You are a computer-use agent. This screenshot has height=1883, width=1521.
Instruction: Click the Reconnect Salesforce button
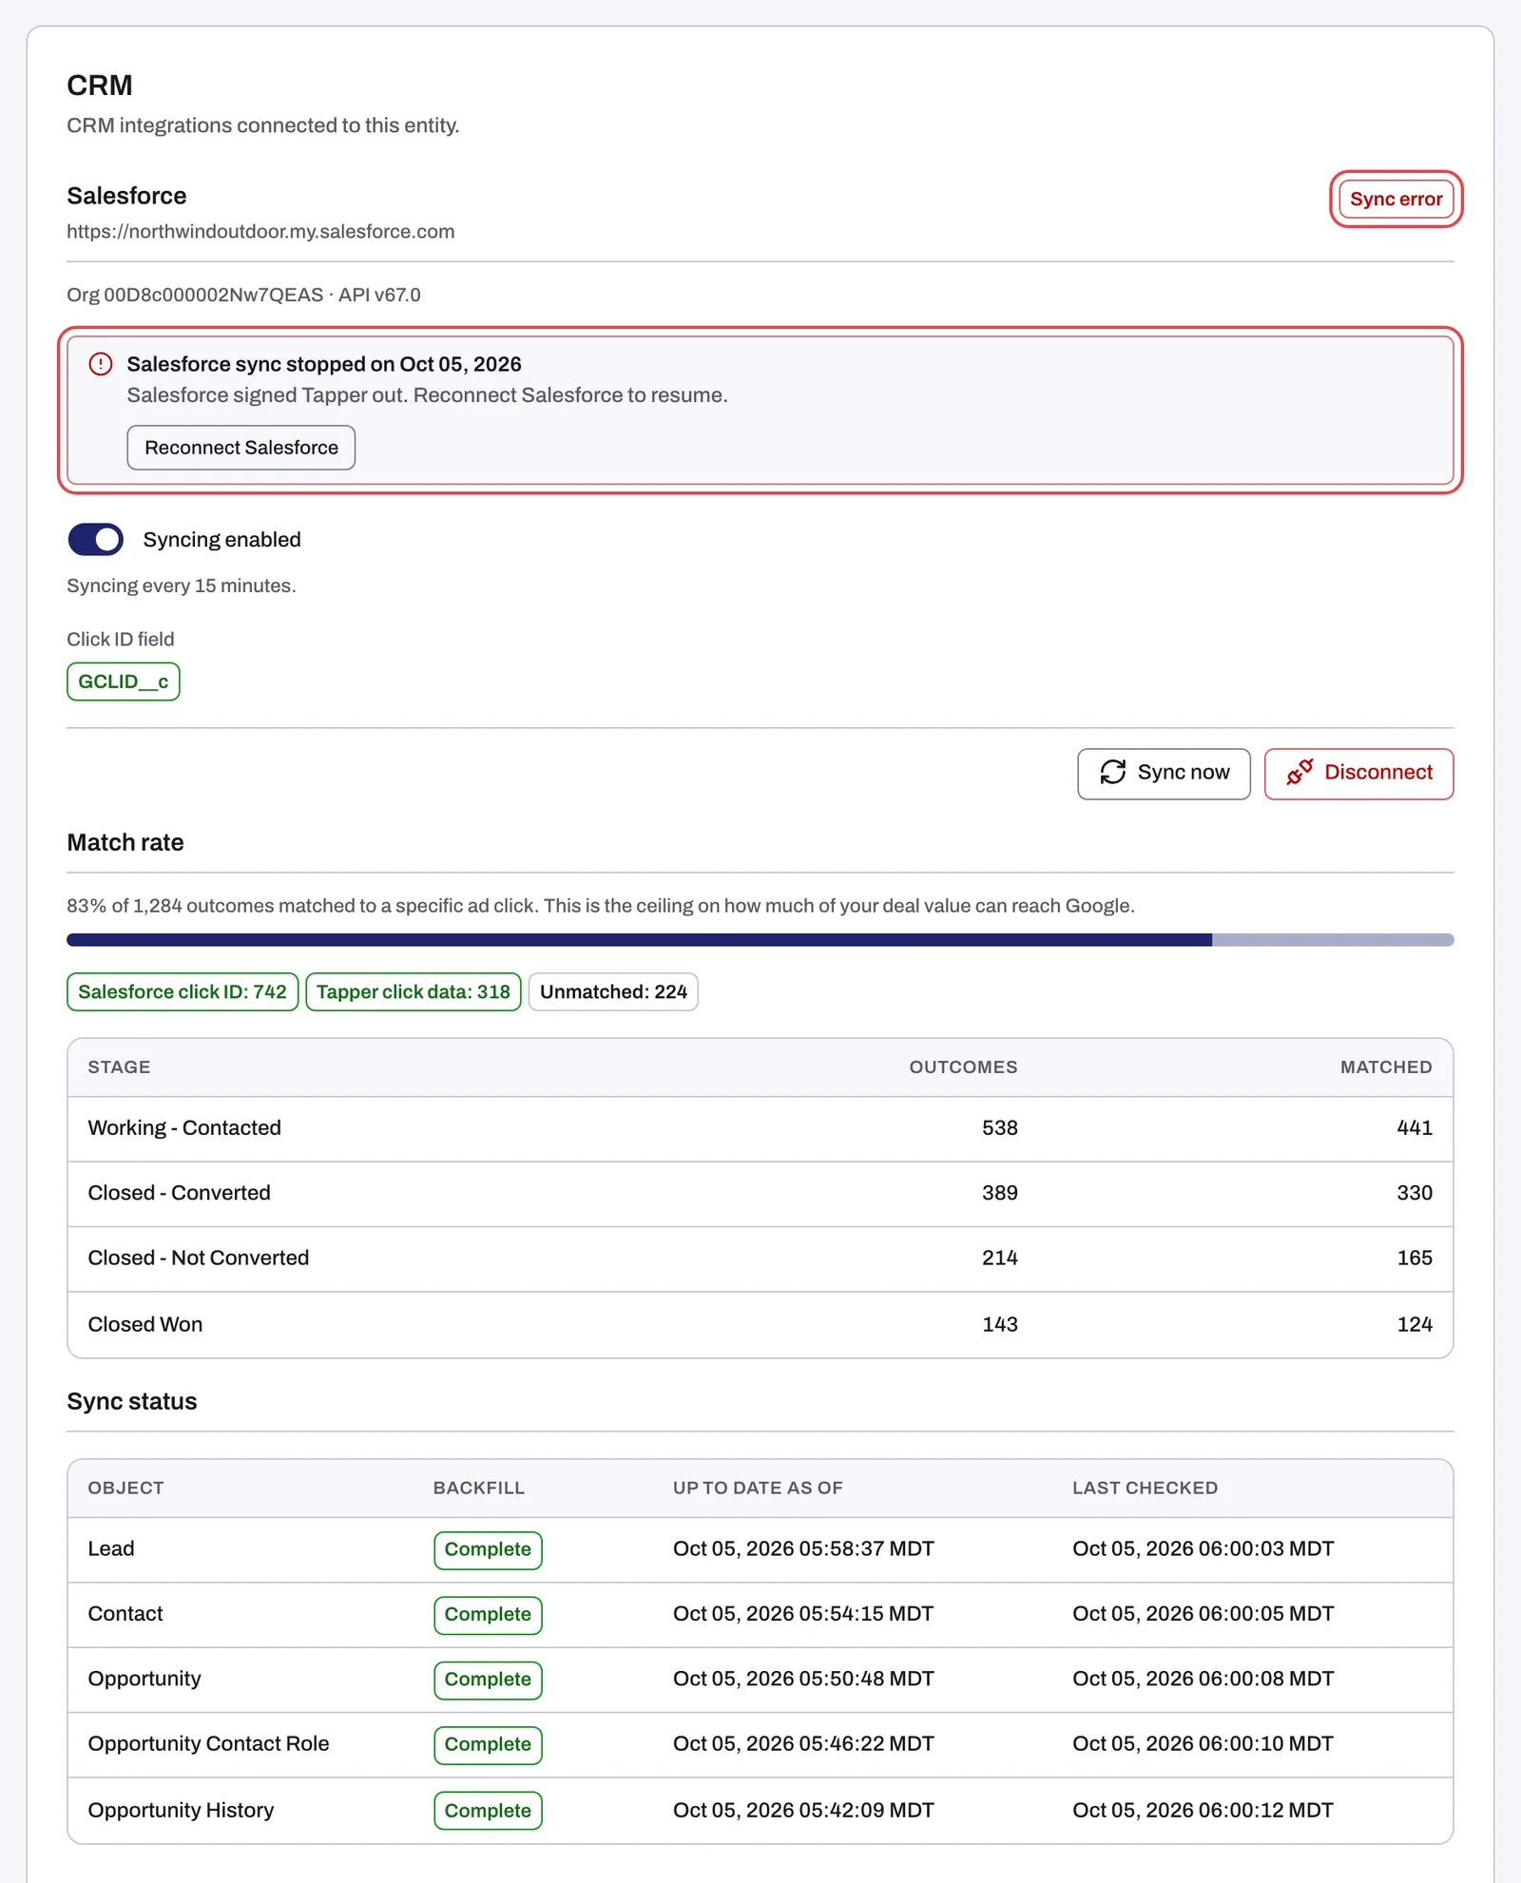[x=241, y=448]
